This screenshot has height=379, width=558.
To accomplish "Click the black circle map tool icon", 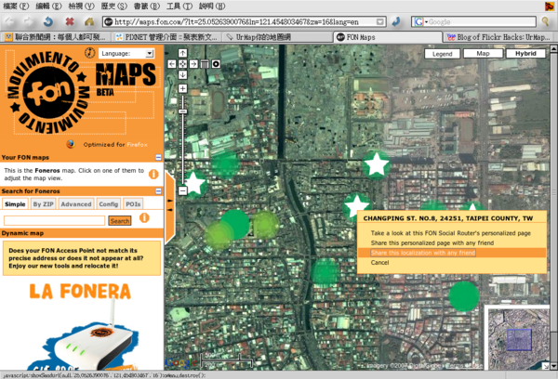I will pos(216,64).
